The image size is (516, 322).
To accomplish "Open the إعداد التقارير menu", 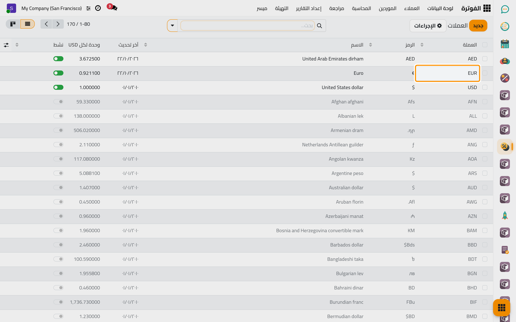I will 309,8.
